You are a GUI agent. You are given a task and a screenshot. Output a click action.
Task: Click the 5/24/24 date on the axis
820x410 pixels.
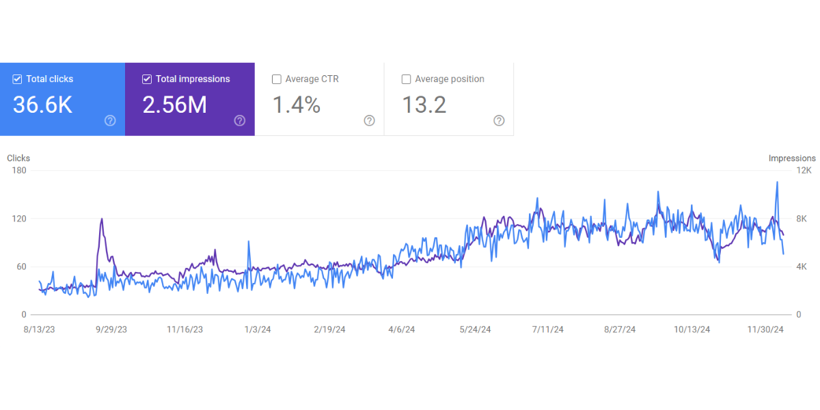click(475, 329)
